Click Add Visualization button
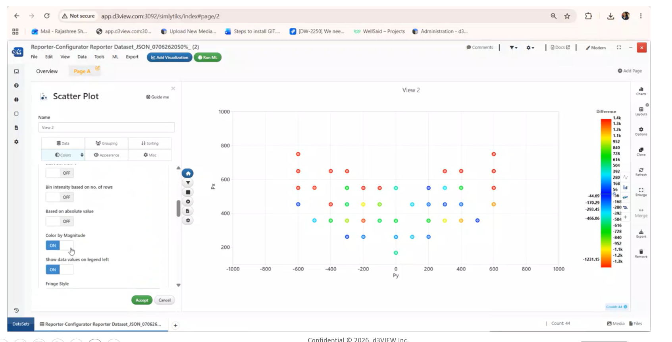 [x=169, y=58]
